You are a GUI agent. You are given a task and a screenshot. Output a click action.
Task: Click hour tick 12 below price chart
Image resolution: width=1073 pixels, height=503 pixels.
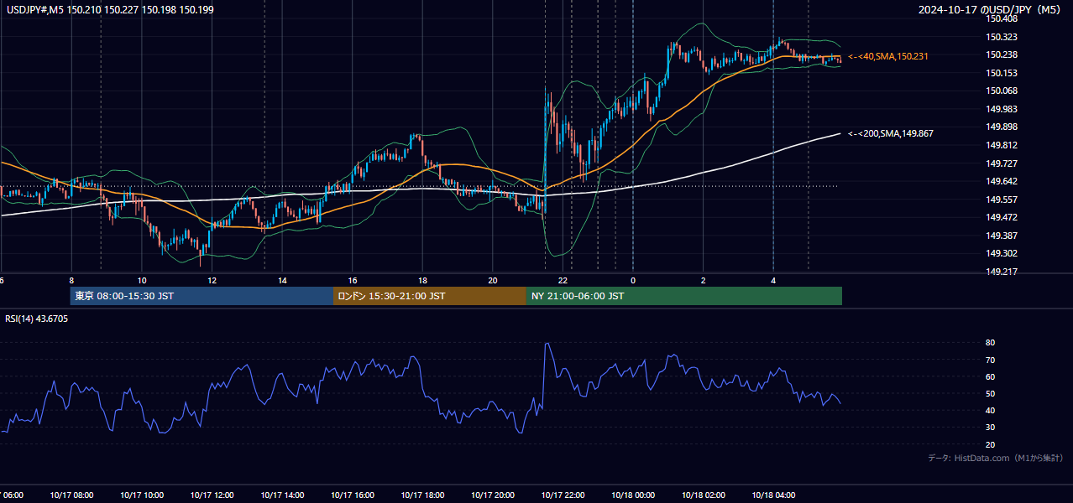click(x=212, y=280)
